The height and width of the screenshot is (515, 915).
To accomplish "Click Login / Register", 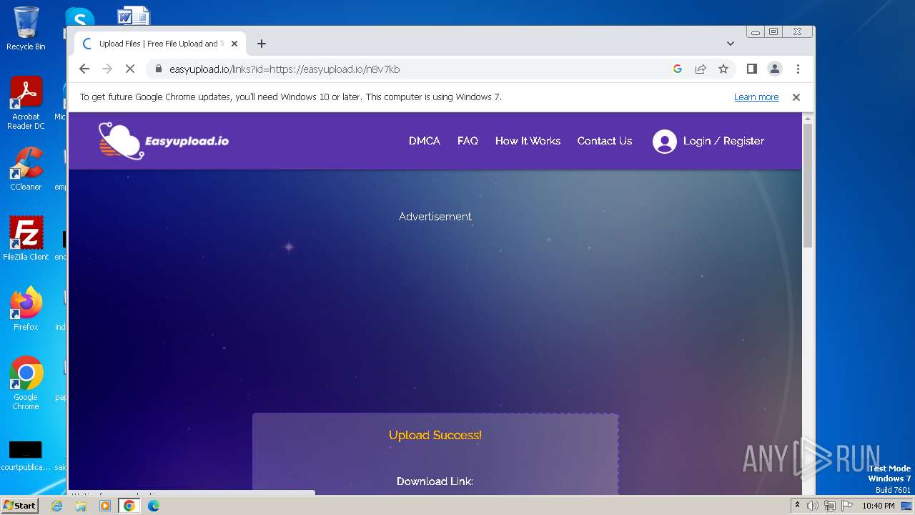I will (723, 141).
